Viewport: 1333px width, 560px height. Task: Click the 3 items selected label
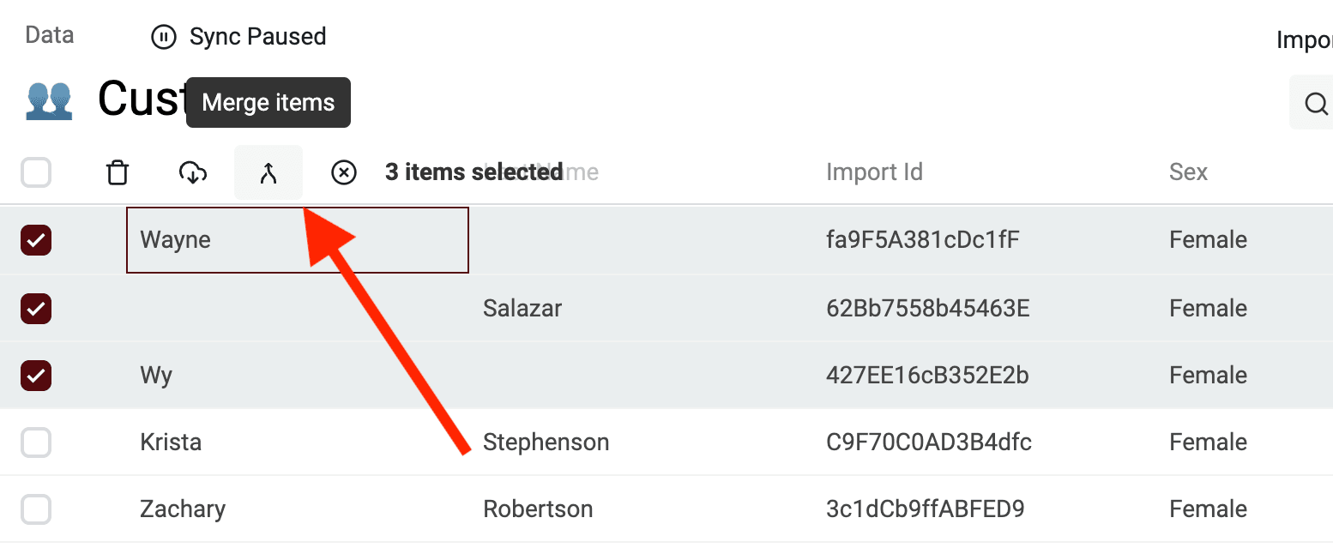click(474, 172)
